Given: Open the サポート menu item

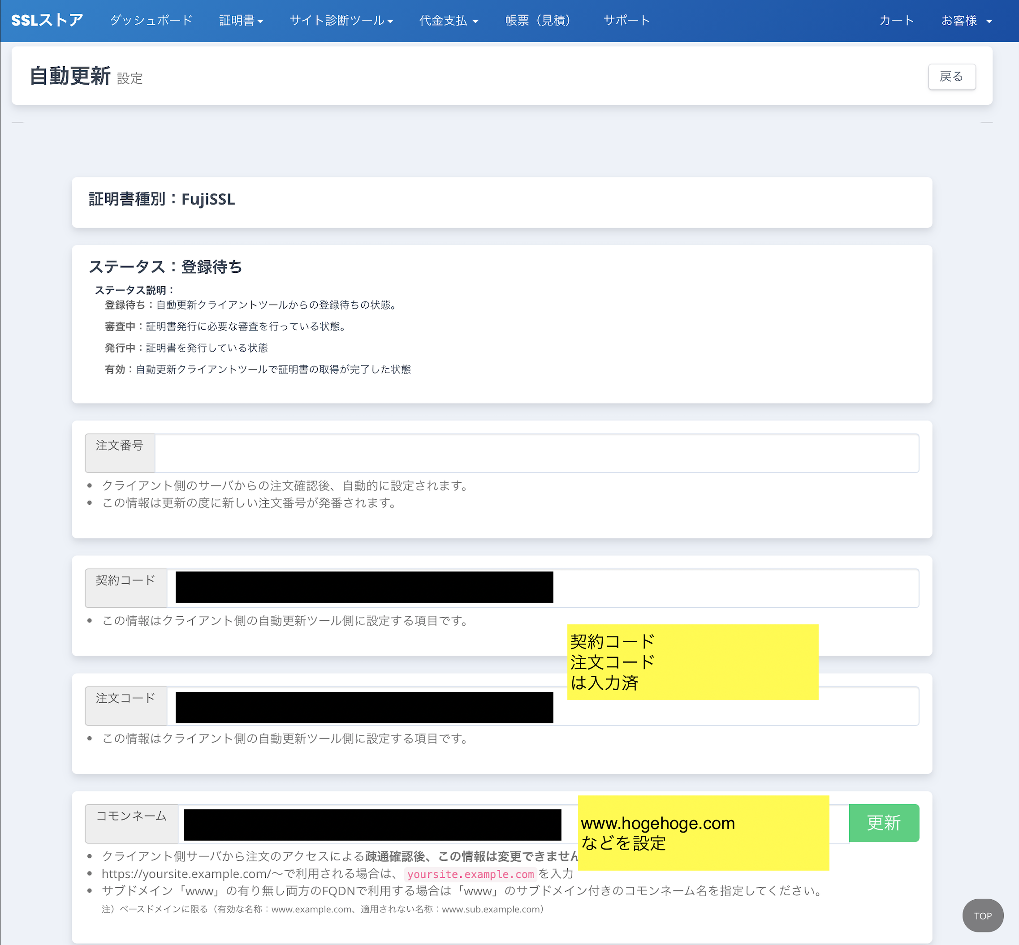Looking at the screenshot, I should (x=626, y=21).
